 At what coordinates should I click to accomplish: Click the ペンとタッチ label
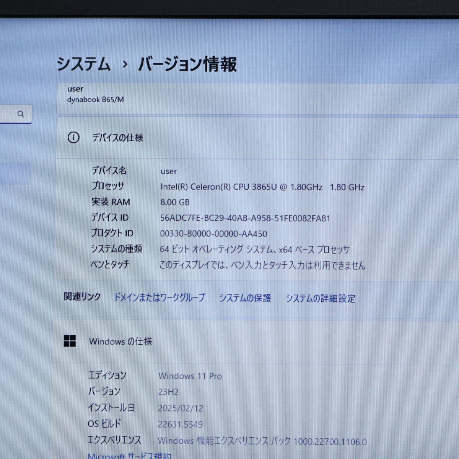(110, 264)
